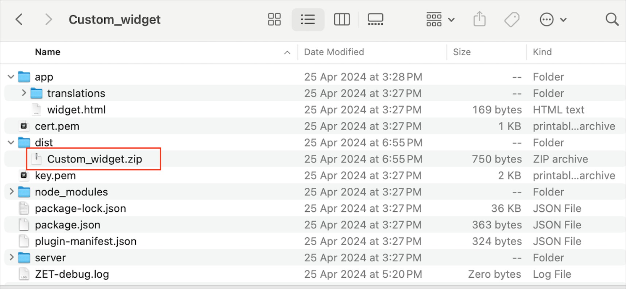The width and height of the screenshot is (626, 289).
Task: Click the forward navigation arrow
Action: click(x=48, y=19)
